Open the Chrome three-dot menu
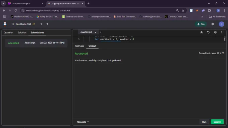This screenshot has height=128, width=228. 224,10
